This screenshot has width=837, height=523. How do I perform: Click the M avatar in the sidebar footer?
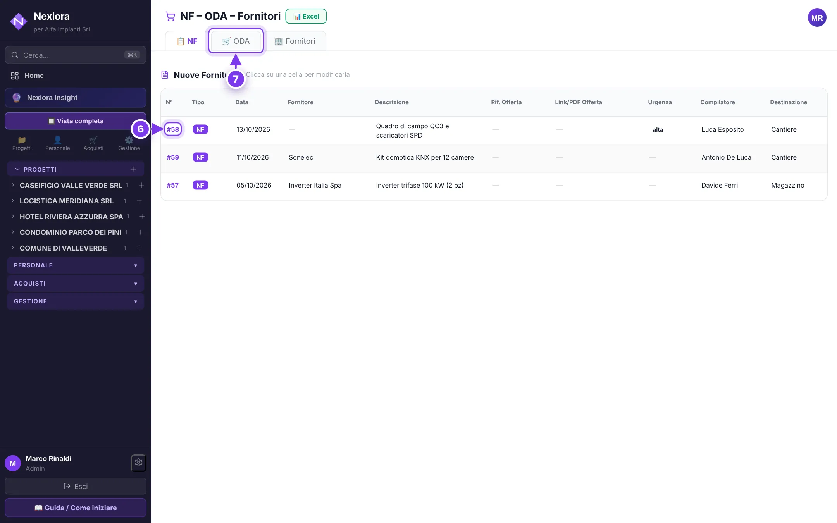tap(13, 463)
